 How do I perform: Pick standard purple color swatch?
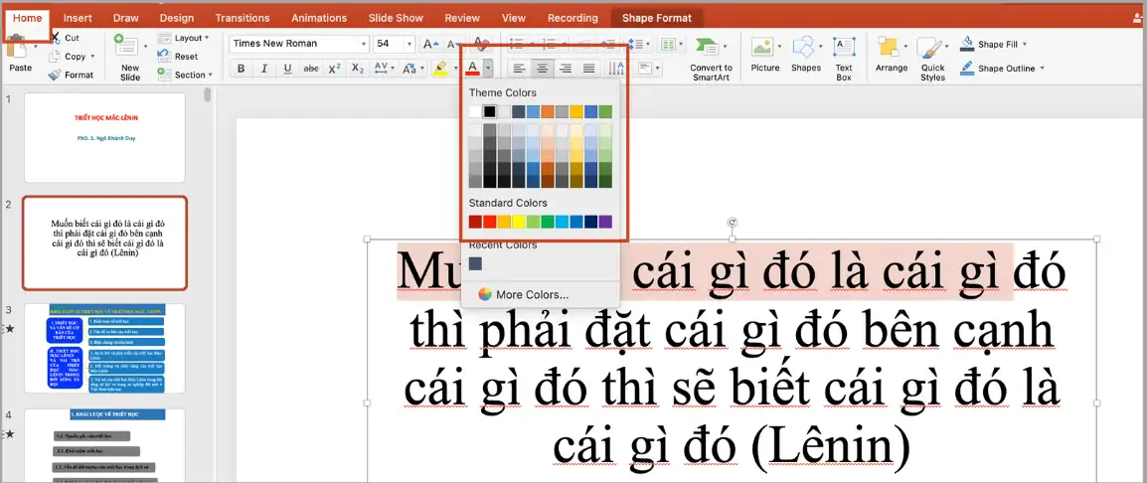pyautogui.click(x=605, y=222)
